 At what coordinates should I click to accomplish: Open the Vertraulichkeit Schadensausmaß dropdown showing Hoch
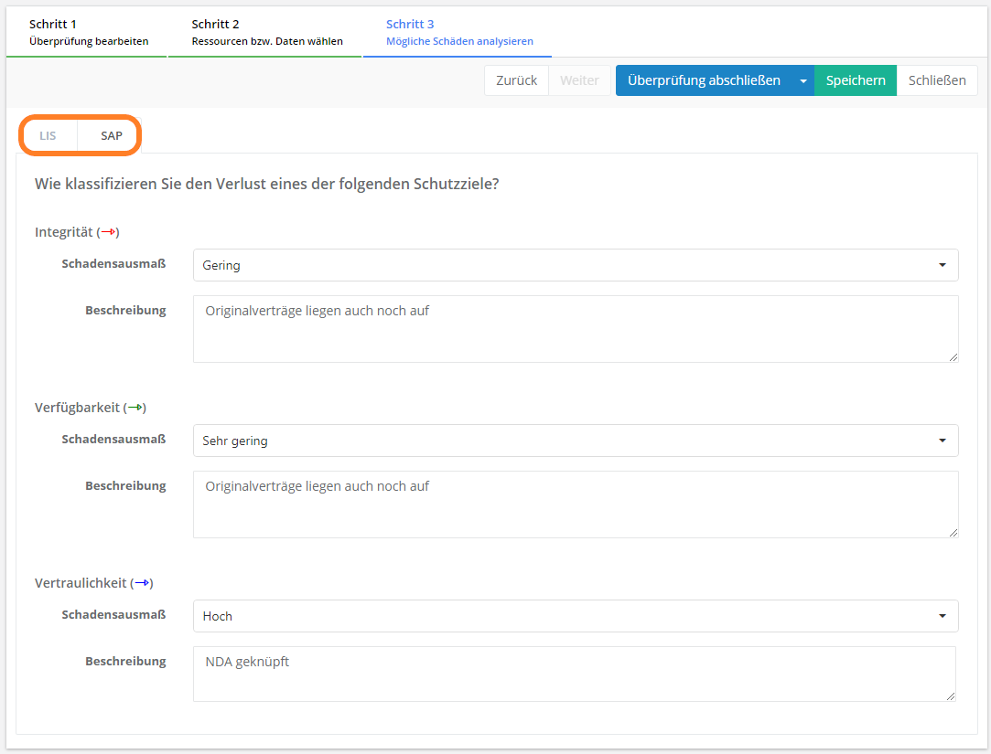coord(576,616)
